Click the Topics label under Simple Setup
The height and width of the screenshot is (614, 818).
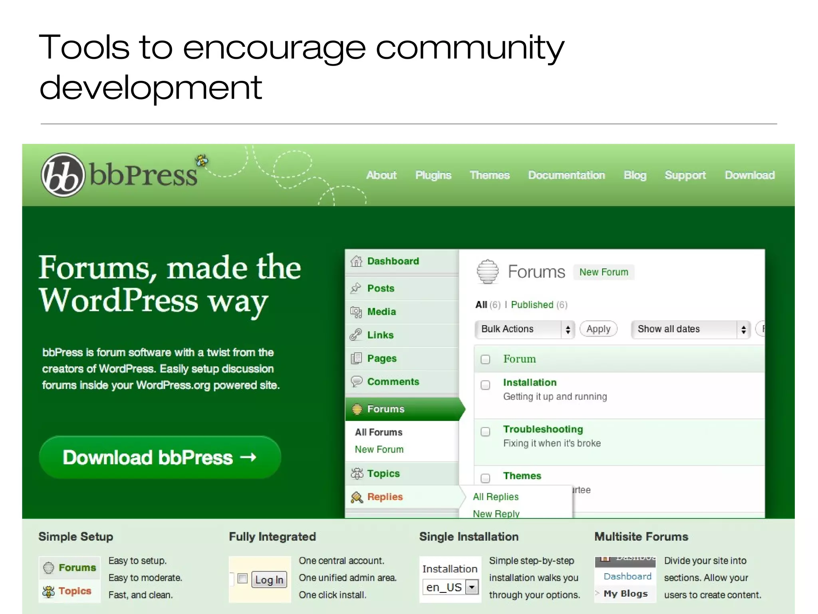[75, 591]
